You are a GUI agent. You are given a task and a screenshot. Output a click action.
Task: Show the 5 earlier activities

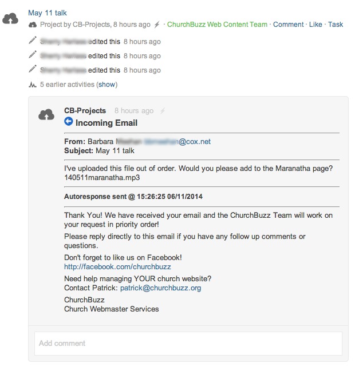(x=107, y=85)
